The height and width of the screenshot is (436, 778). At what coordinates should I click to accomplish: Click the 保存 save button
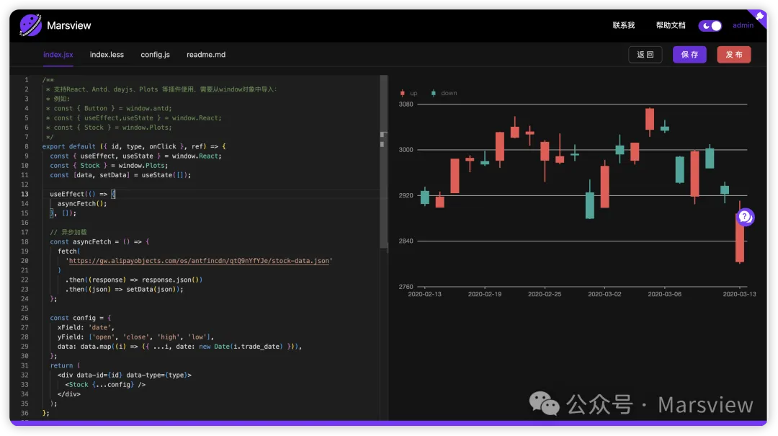click(689, 55)
